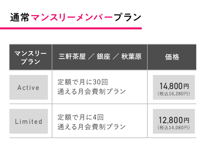Click the 価格 column header

click(x=172, y=57)
